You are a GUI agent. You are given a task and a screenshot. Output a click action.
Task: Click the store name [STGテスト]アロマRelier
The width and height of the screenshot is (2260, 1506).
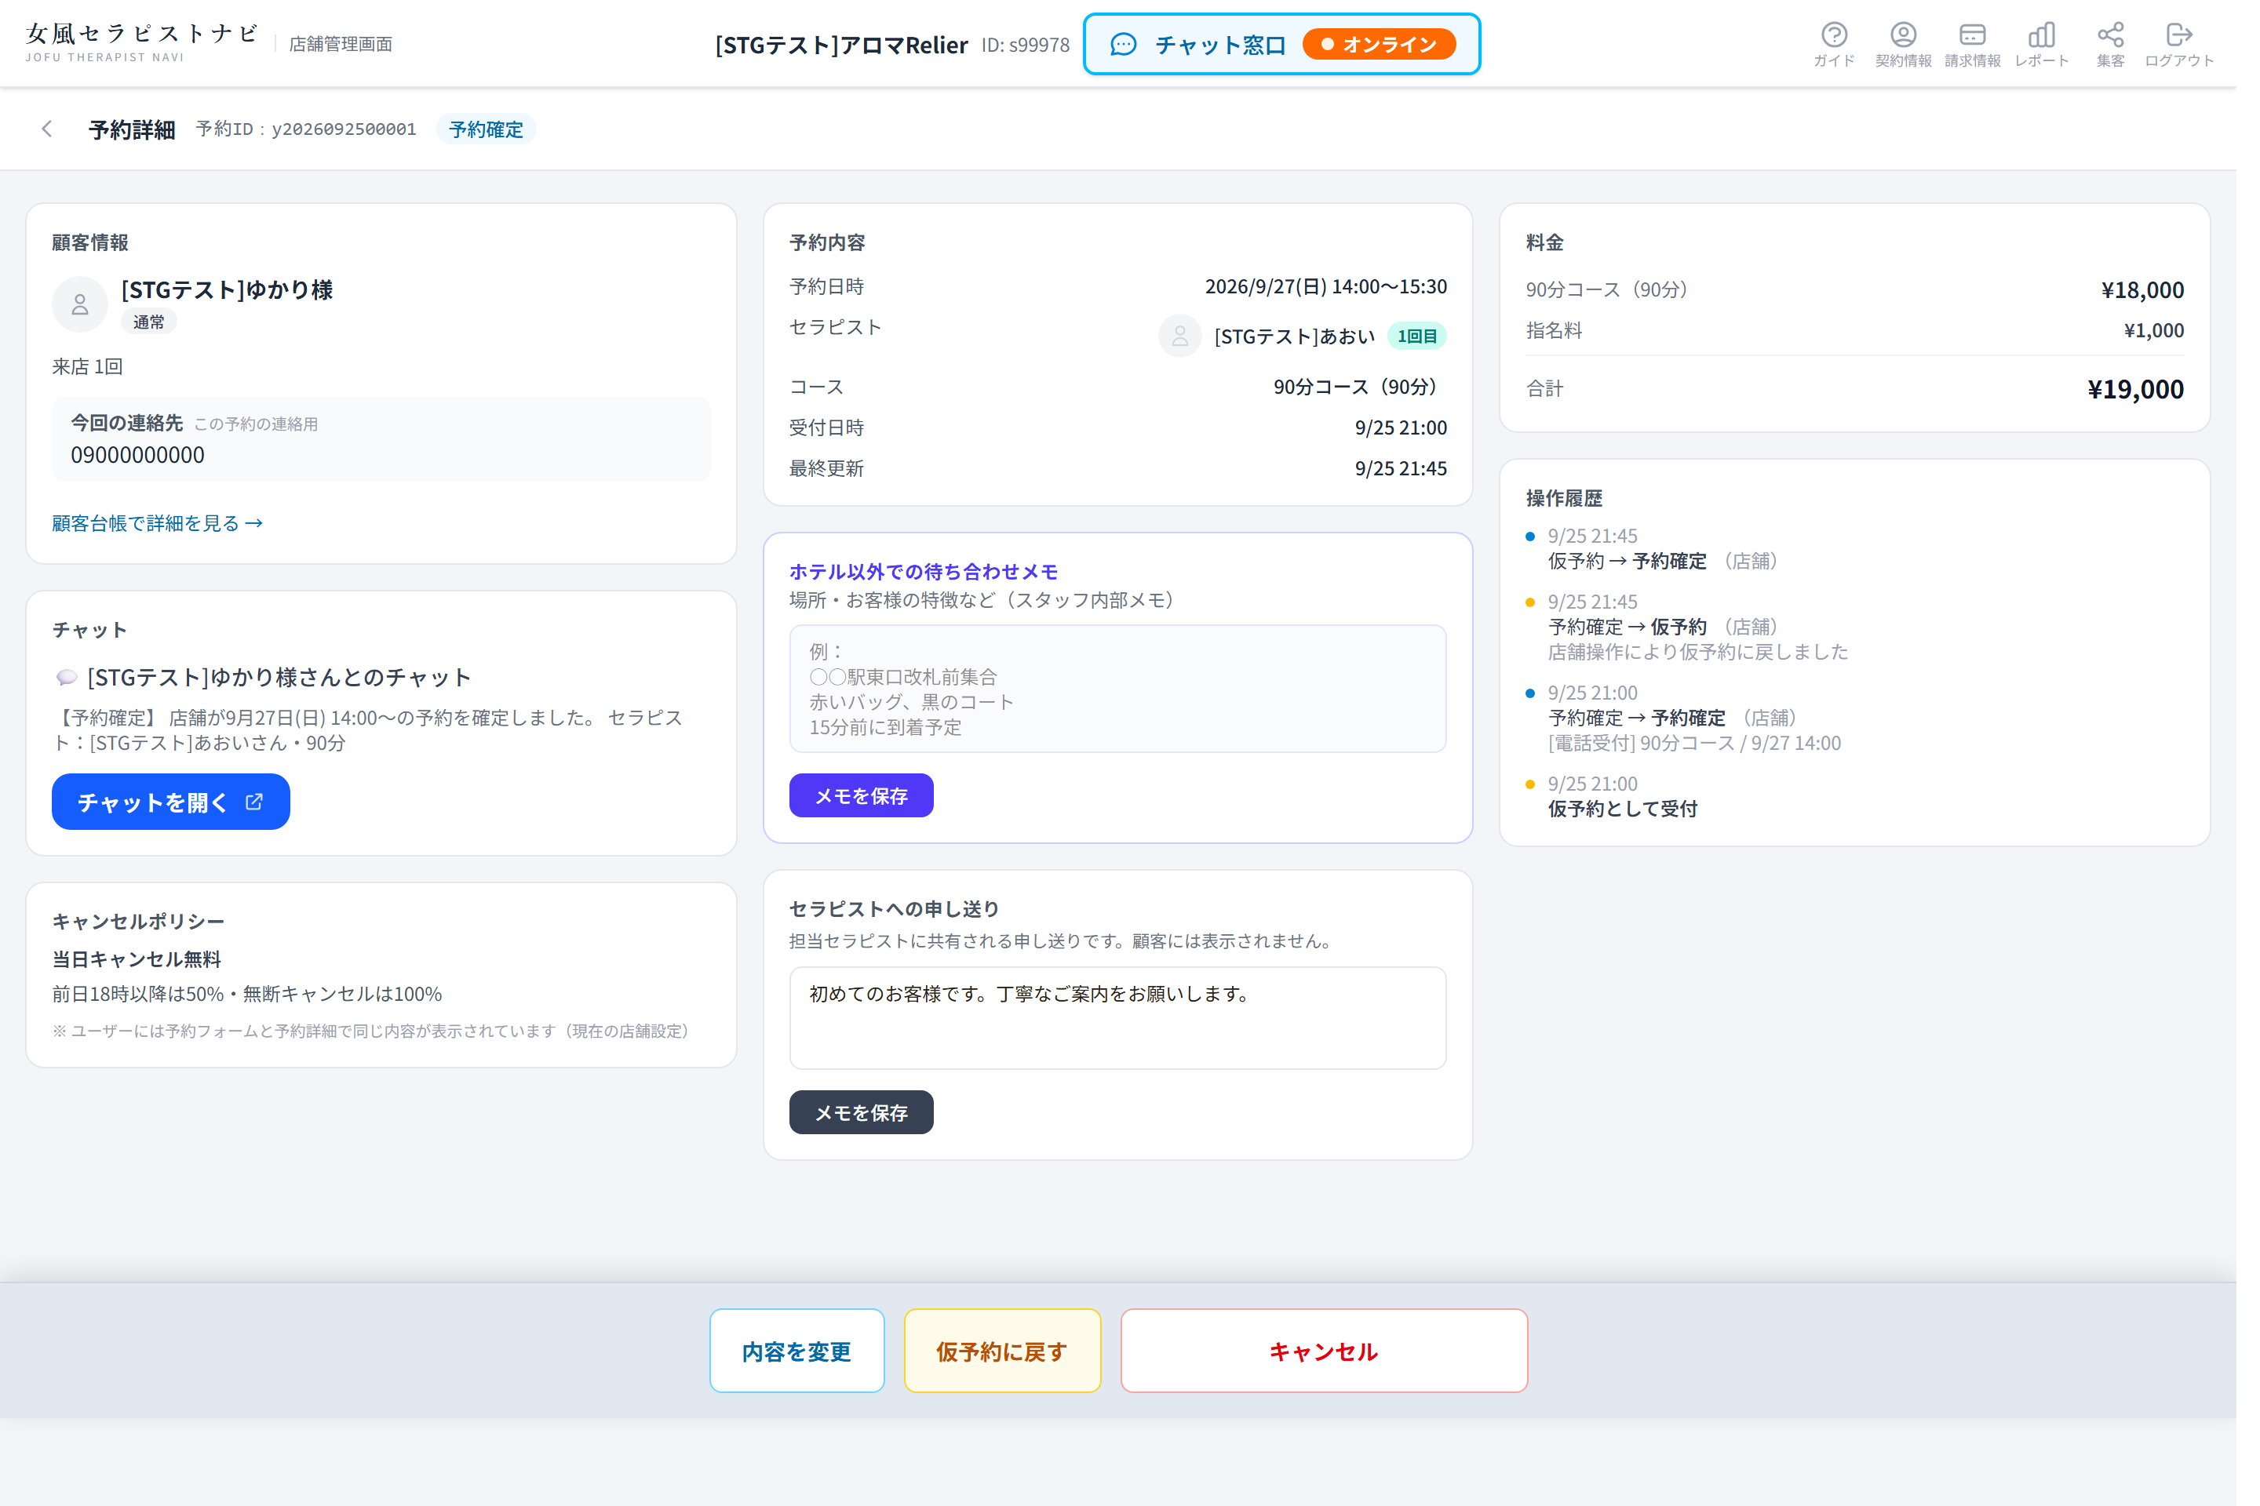(849, 45)
